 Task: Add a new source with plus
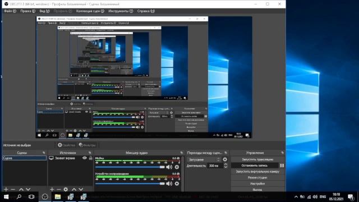52,190
